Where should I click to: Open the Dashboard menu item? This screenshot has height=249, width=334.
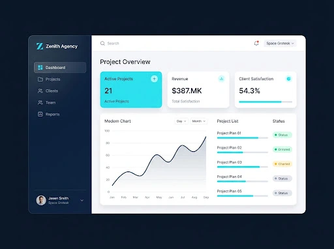(60, 68)
